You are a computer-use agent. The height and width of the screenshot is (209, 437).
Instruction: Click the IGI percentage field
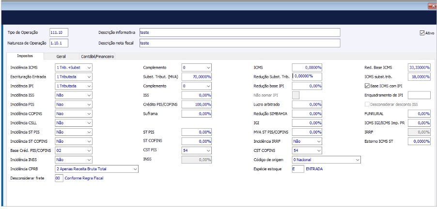(x=307, y=123)
